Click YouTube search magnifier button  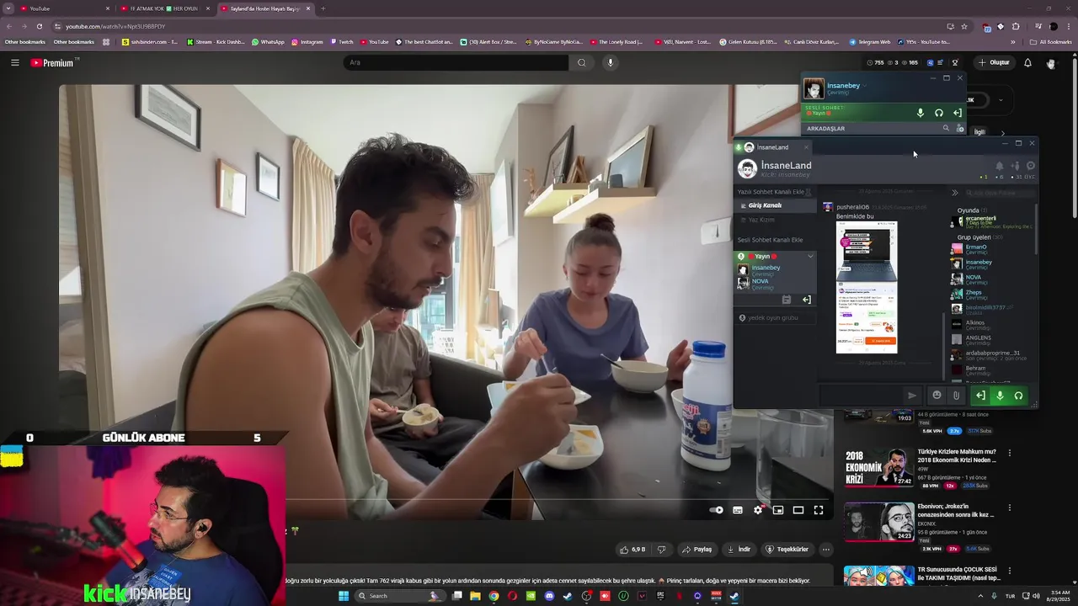click(581, 62)
